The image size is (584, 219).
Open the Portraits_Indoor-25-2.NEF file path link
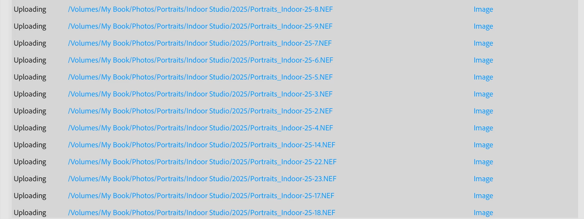(200, 111)
